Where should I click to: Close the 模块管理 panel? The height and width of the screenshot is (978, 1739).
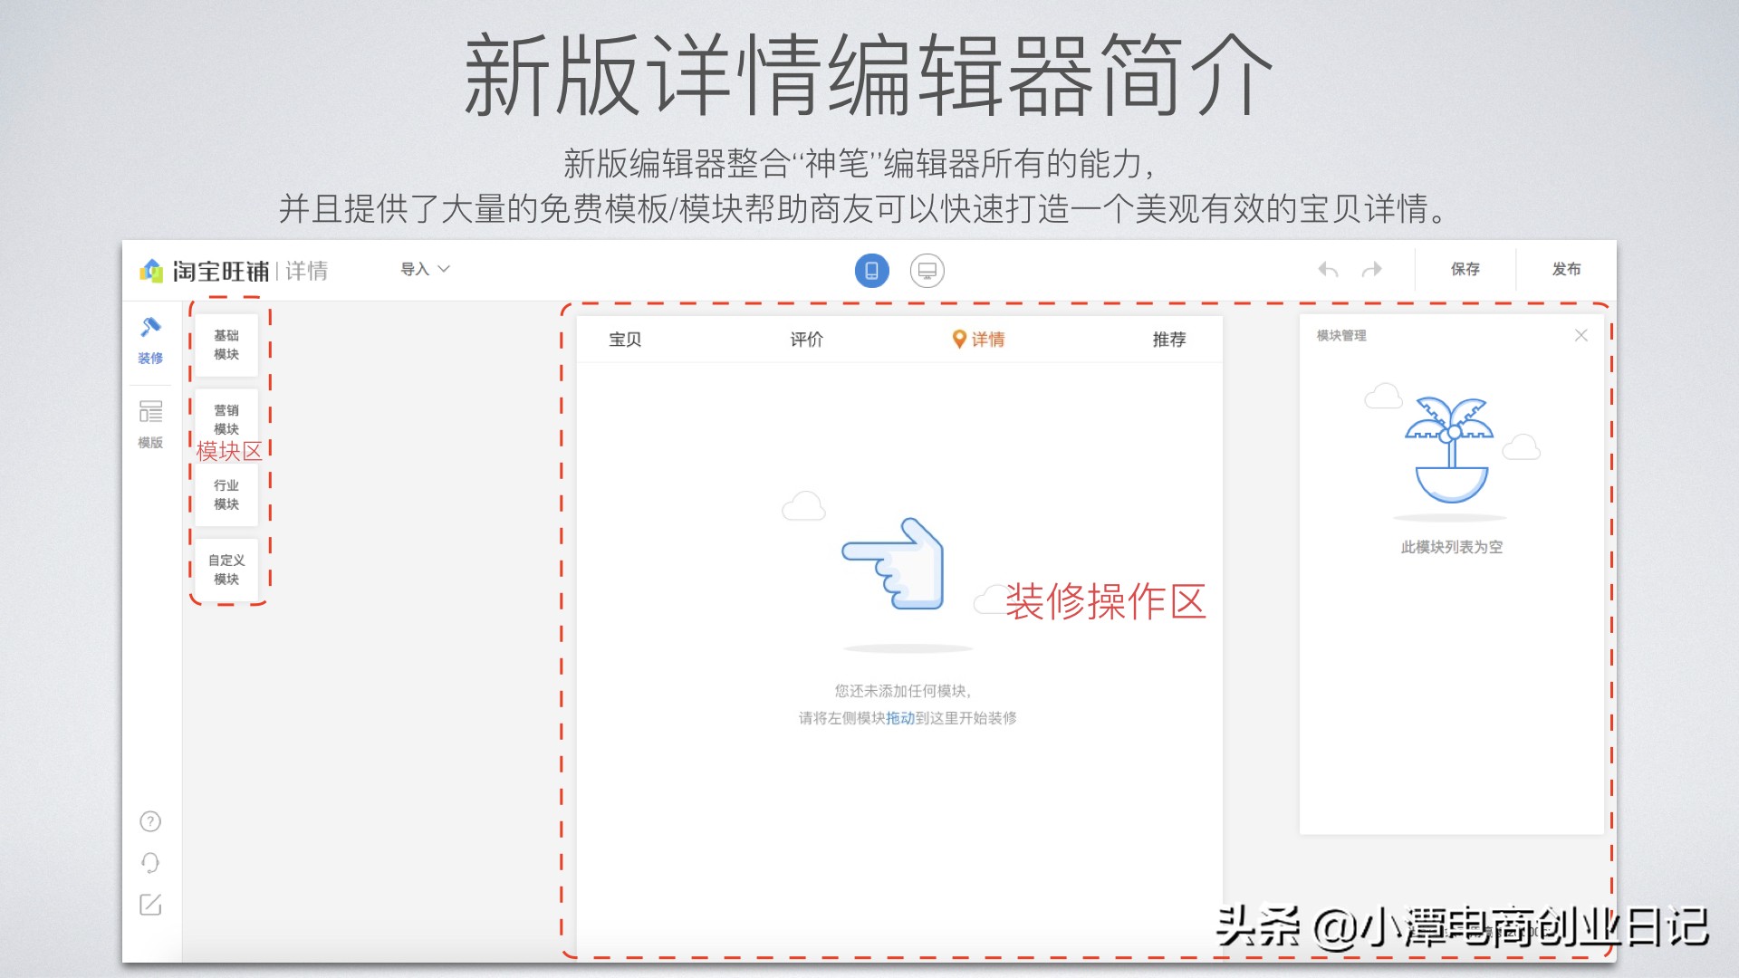coord(1581,335)
